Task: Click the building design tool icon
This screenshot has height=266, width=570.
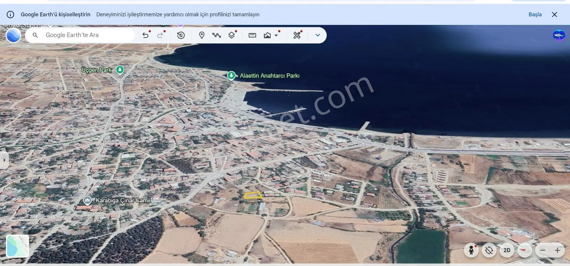Action: pos(267,35)
